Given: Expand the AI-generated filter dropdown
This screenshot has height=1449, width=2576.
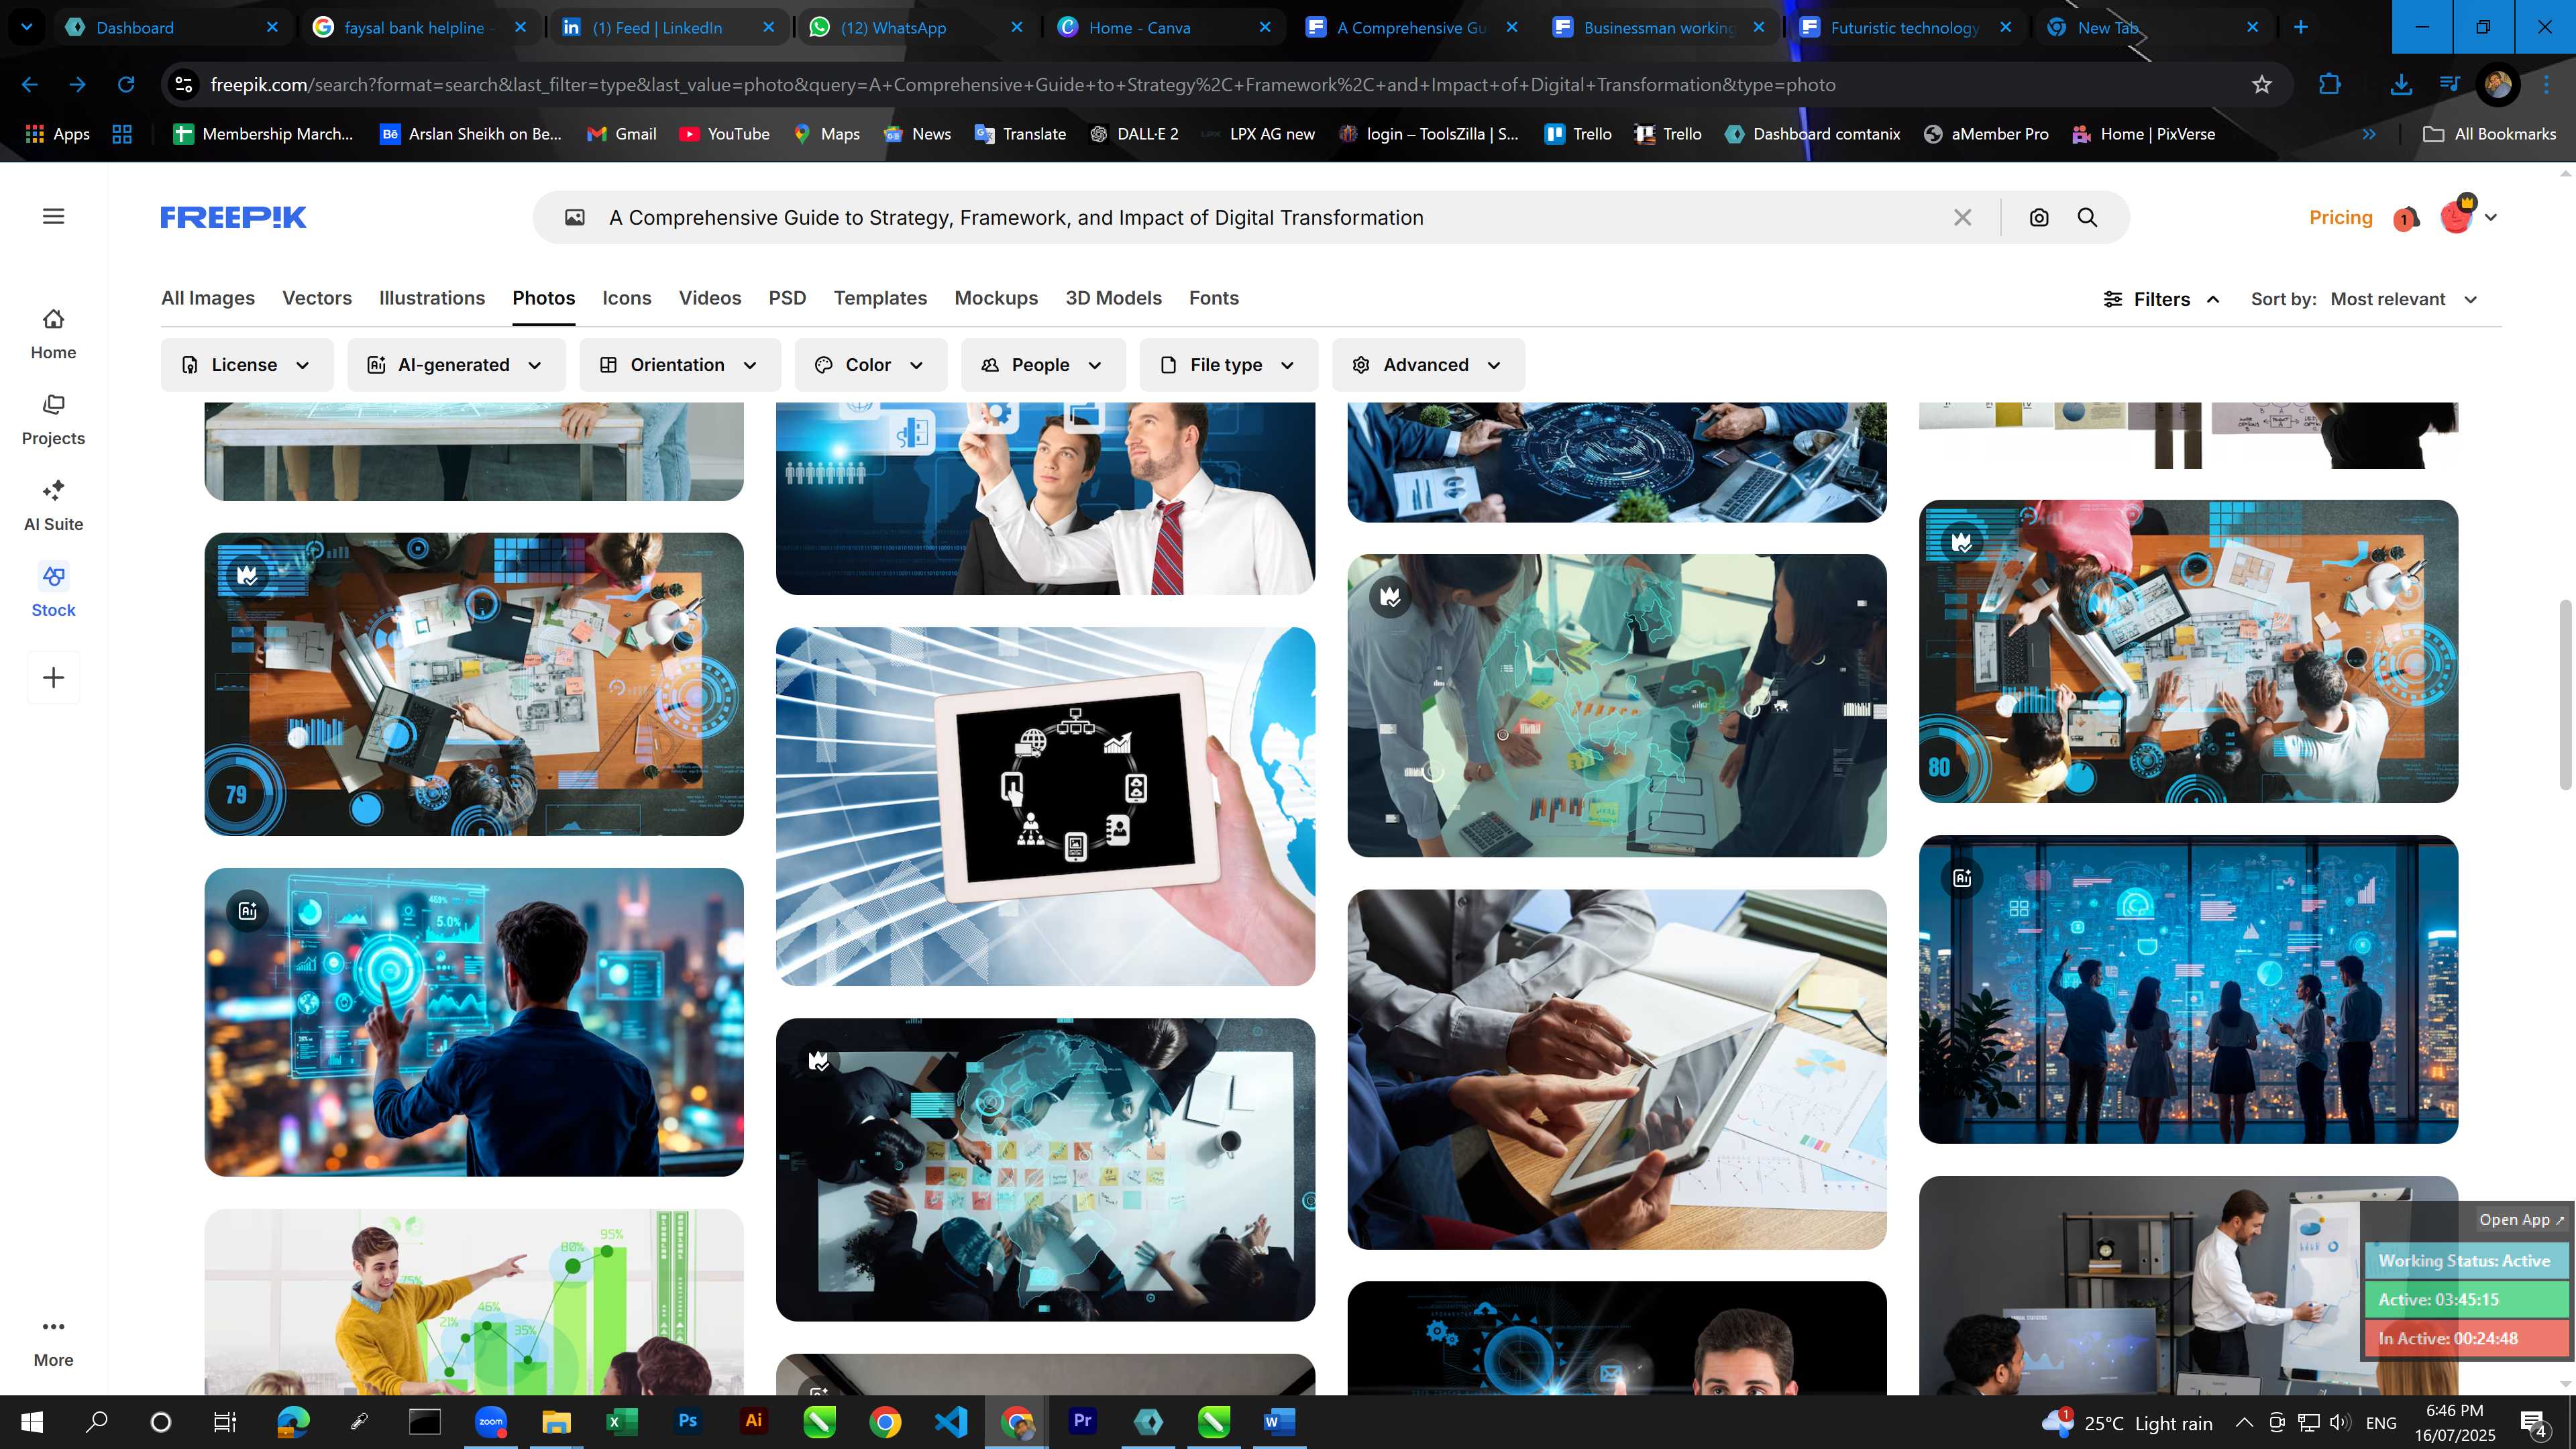Looking at the screenshot, I should coord(456,365).
